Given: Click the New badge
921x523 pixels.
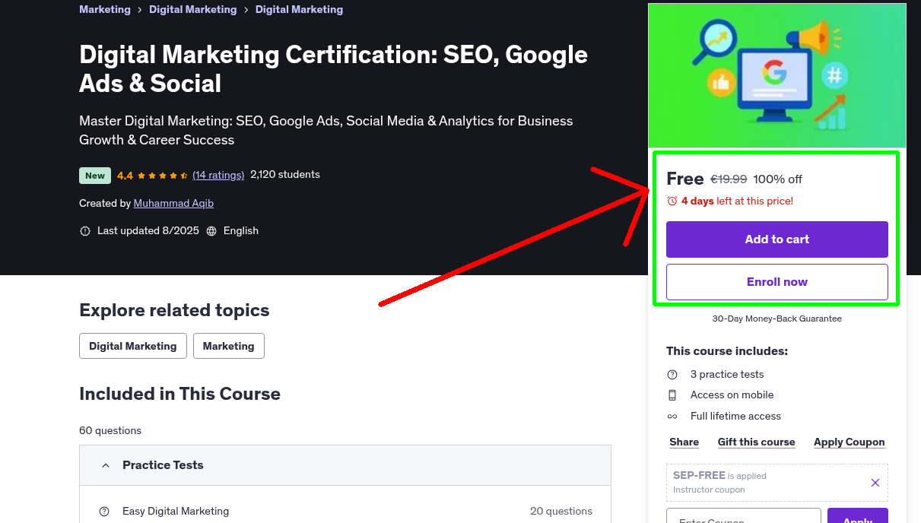Looking at the screenshot, I should 95,176.
